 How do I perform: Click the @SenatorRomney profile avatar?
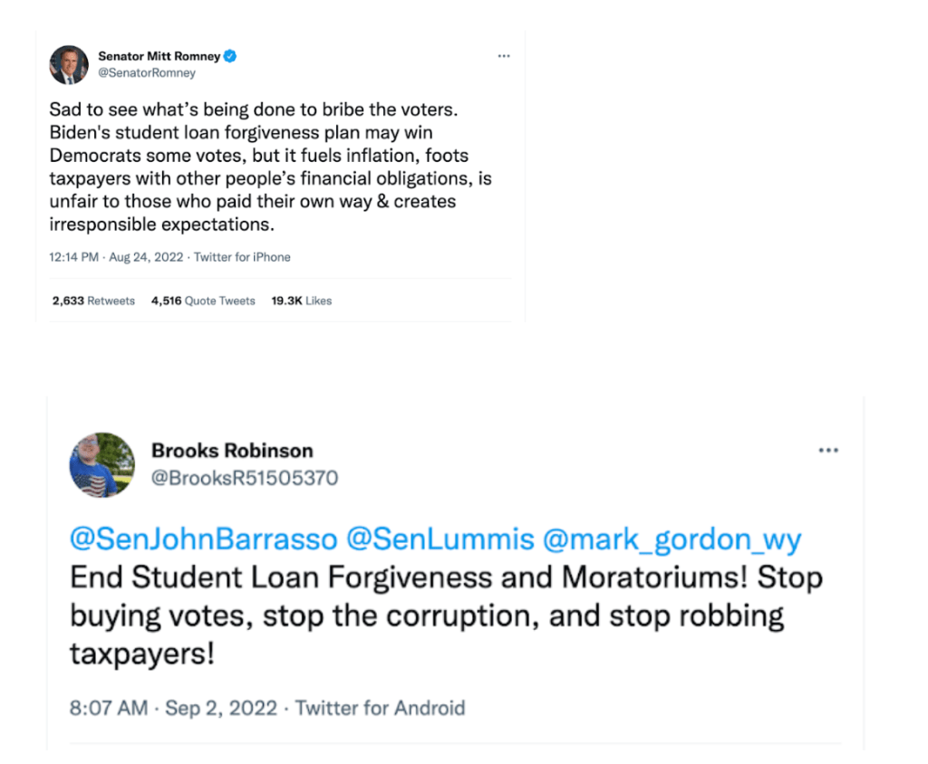(69, 64)
